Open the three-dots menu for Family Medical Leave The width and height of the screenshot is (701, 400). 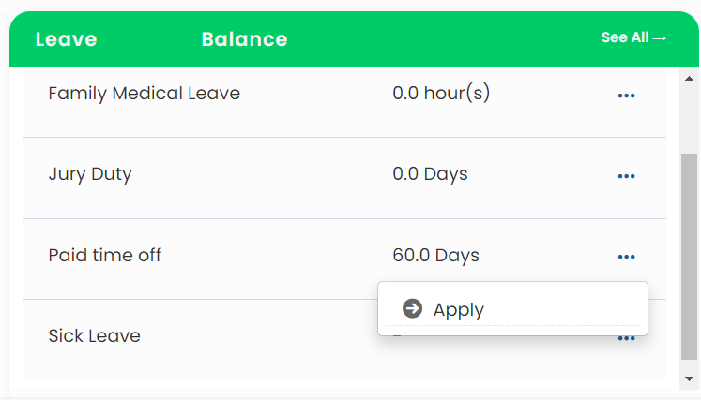[x=626, y=96]
